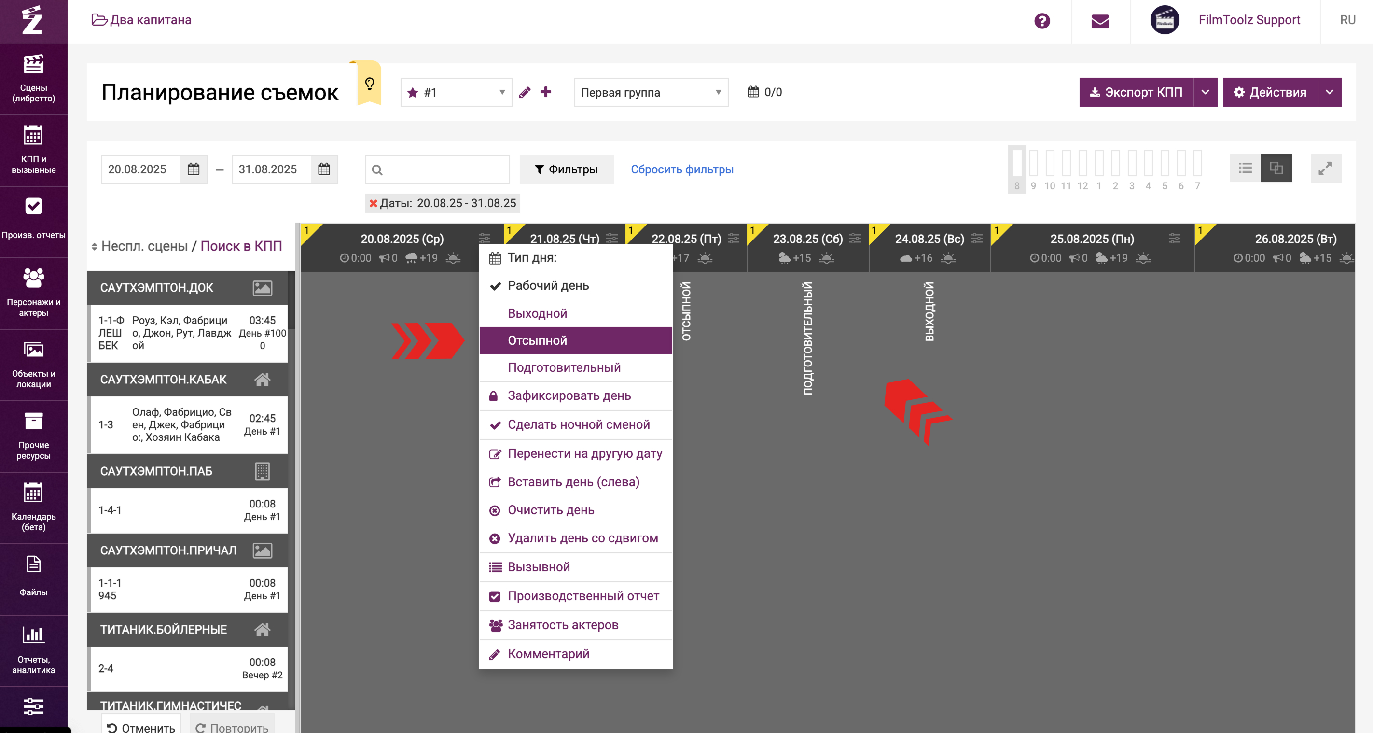Select Подготовительный day type
Viewport: 1373px width, 733px height.
click(x=576, y=367)
